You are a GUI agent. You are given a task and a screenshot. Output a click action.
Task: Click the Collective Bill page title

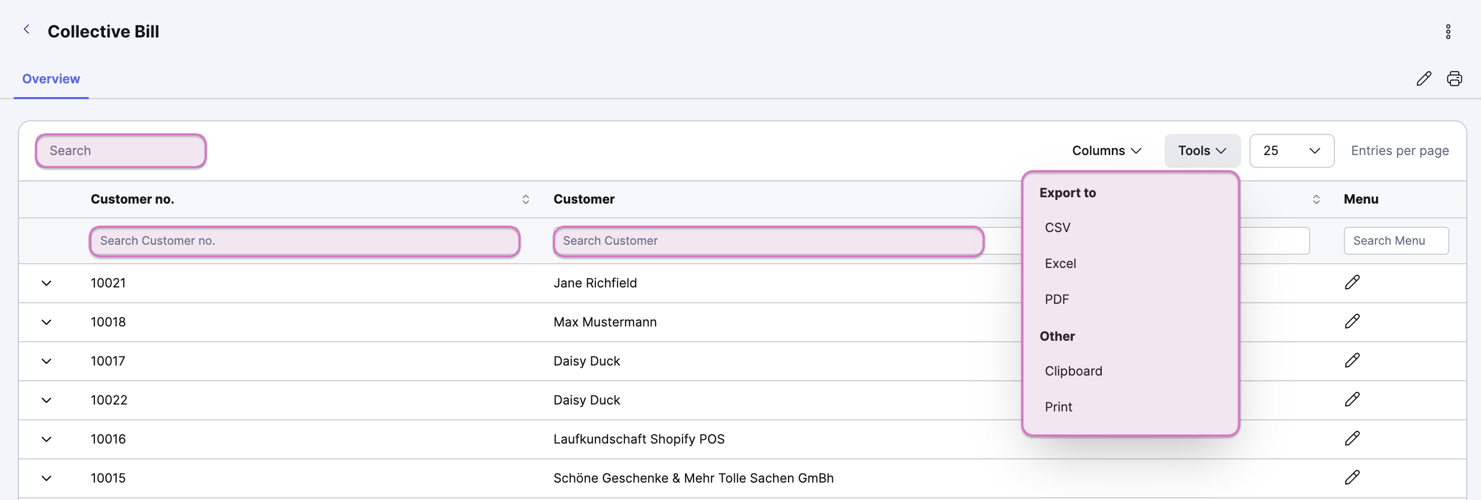[103, 32]
